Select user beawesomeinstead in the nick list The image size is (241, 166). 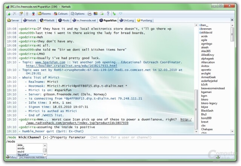[x=213, y=88]
